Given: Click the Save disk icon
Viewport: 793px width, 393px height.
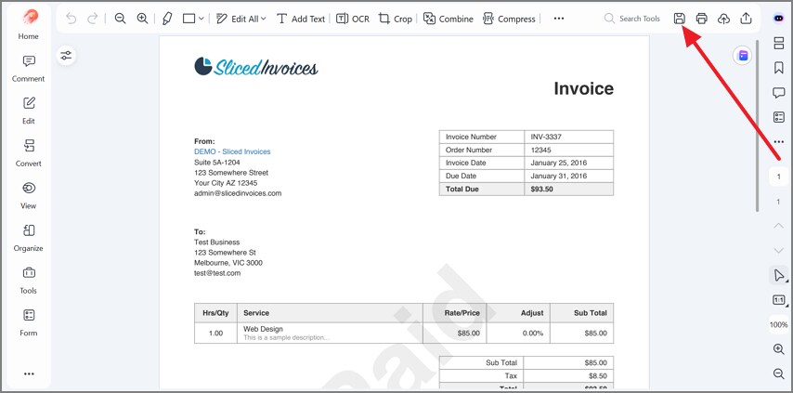Looking at the screenshot, I should point(679,19).
